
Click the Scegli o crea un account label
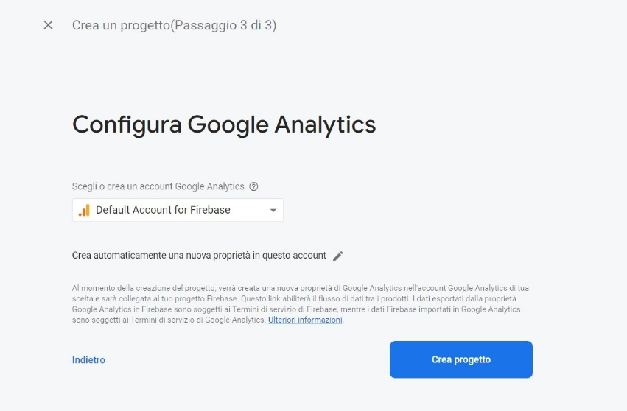[x=158, y=186]
